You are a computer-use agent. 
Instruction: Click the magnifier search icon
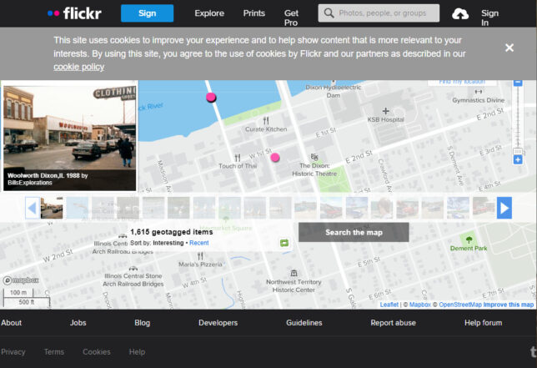(x=329, y=13)
